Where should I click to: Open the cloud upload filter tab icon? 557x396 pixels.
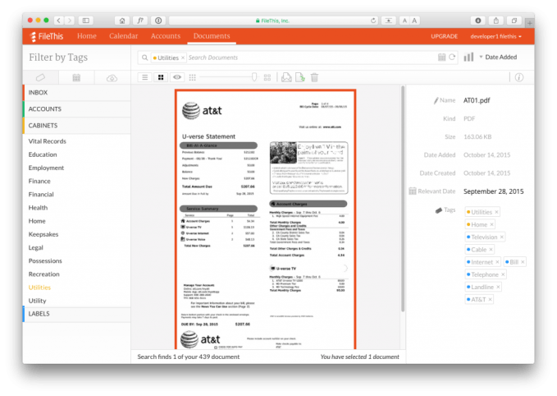point(112,78)
